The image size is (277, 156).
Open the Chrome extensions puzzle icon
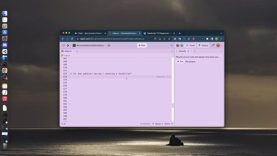[207, 39]
